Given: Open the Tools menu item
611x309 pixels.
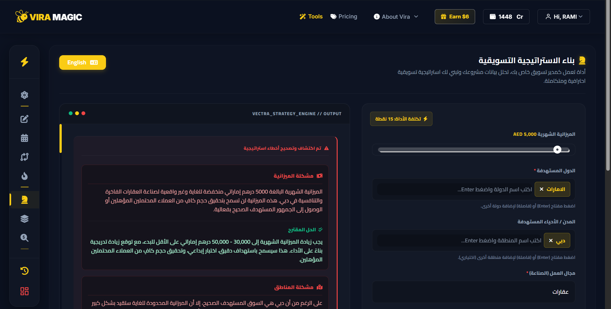Looking at the screenshot, I should pos(311,16).
